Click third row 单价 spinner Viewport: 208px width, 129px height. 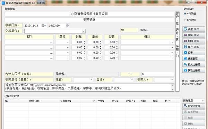pyautogui.click(x=101, y=53)
